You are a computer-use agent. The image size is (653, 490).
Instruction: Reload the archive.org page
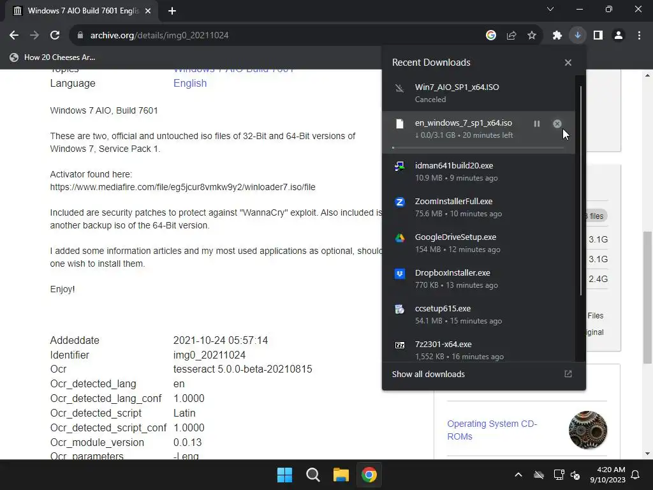pos(55,36)
